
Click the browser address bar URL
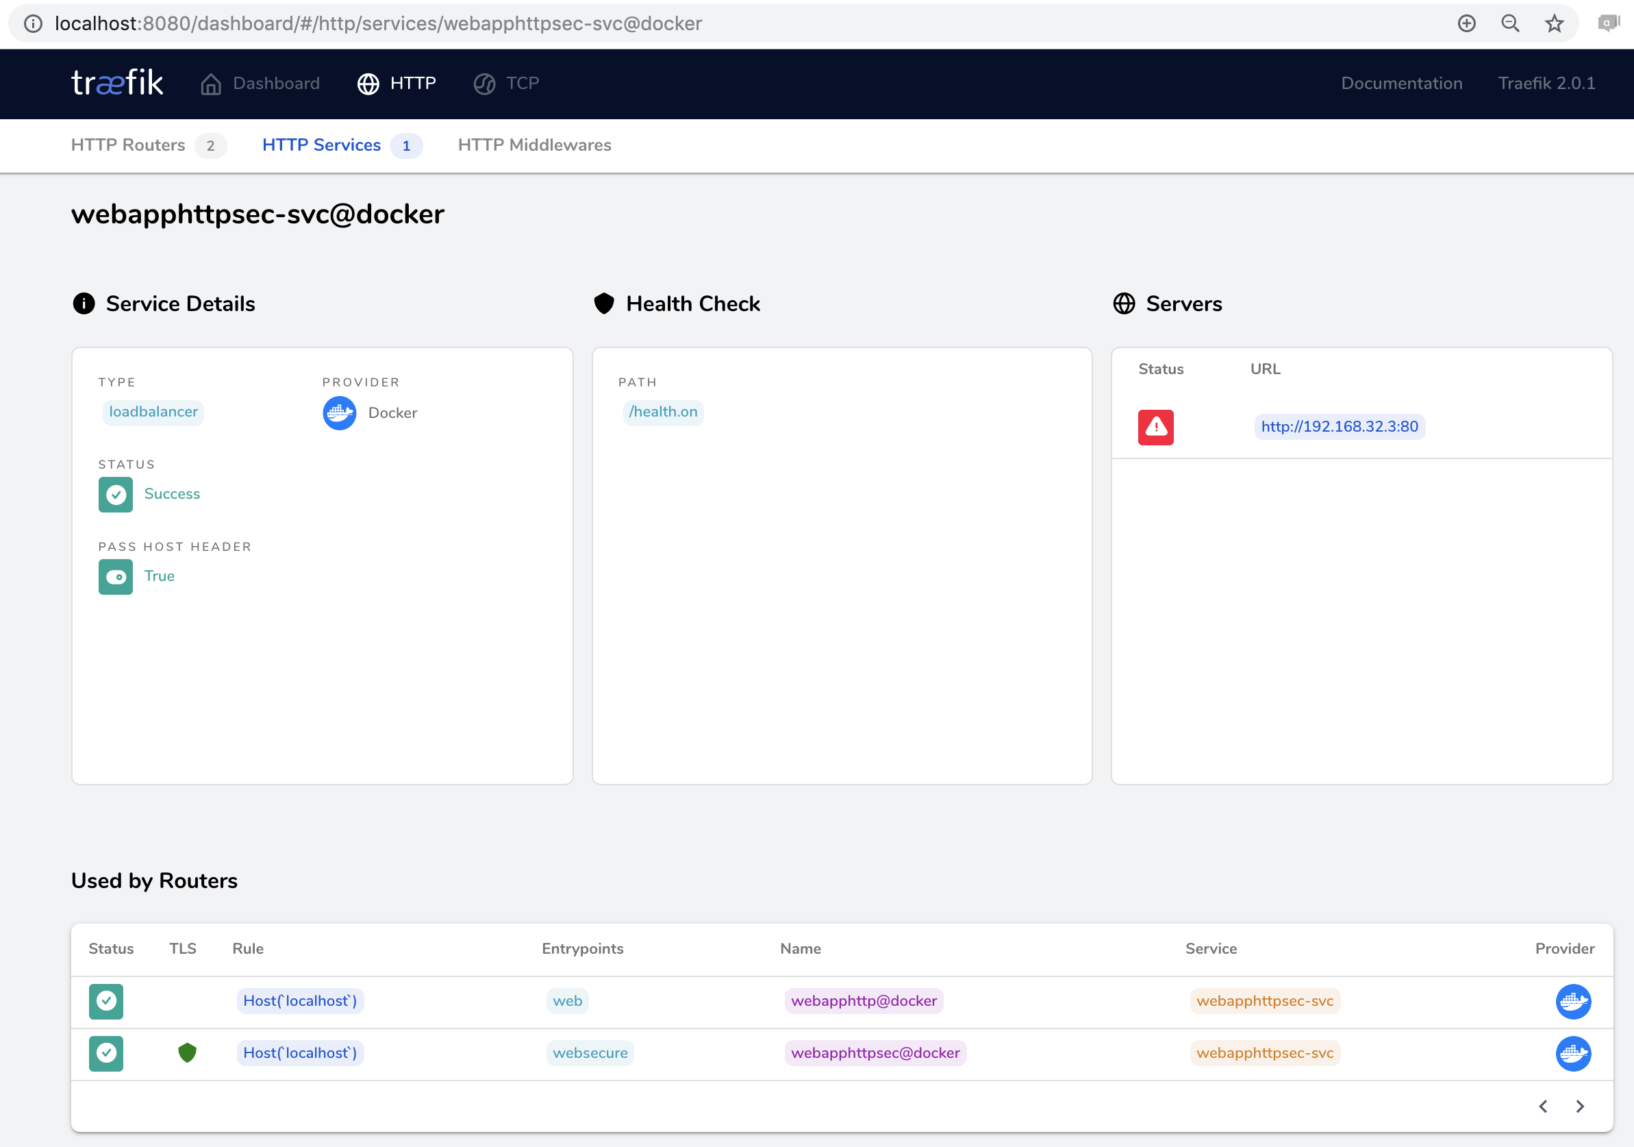(378, 23)
